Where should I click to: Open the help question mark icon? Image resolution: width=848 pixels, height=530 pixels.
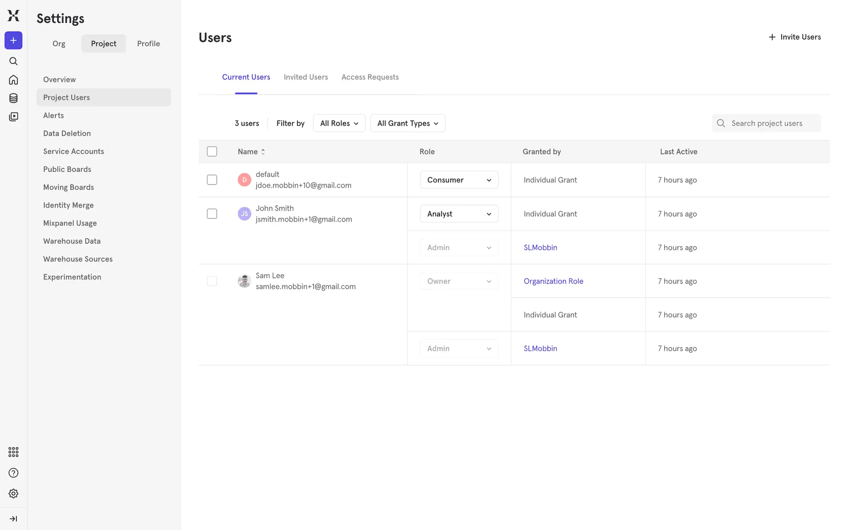pyautogui.click(x=13, y=473)
